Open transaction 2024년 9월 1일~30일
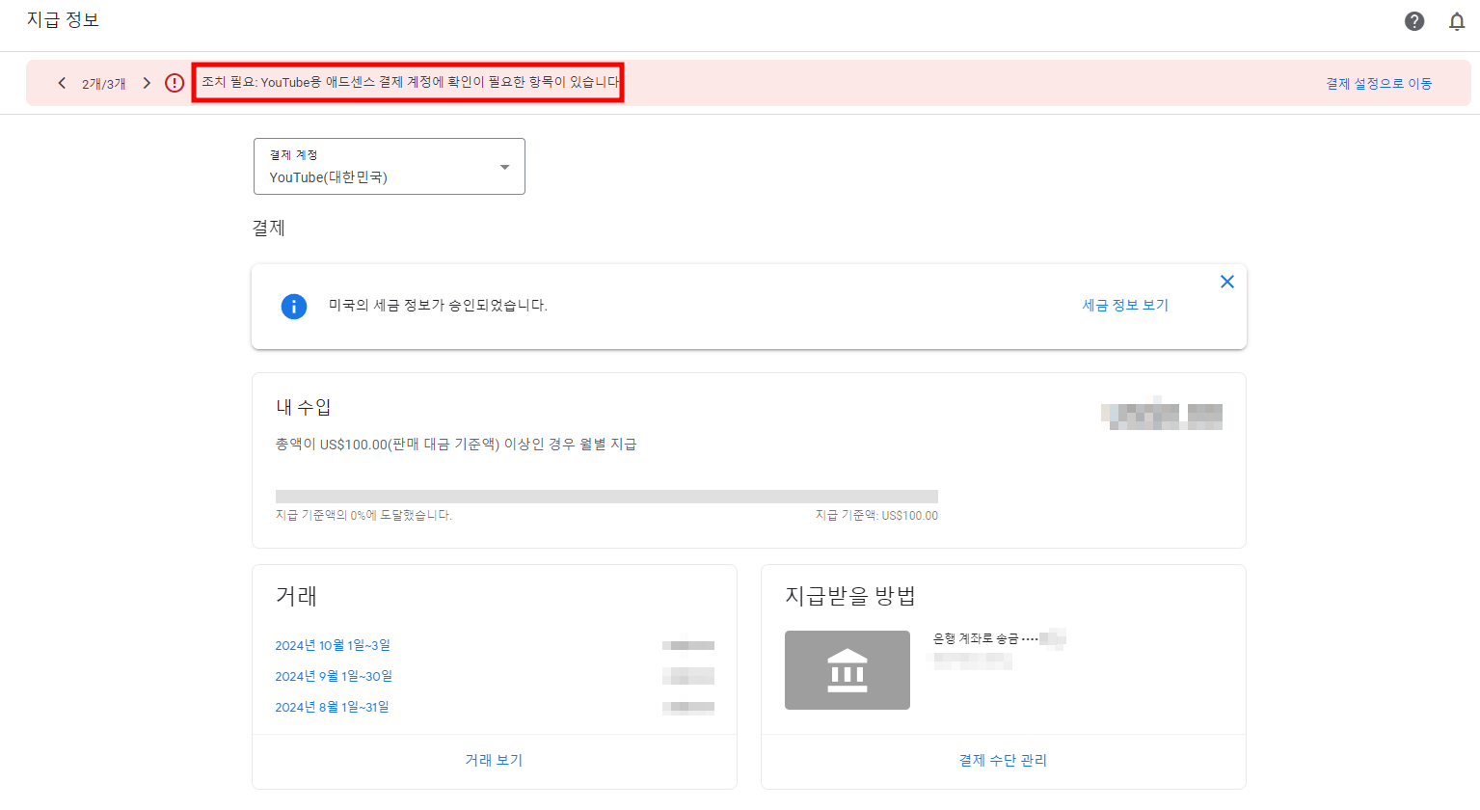 (x=334, y=676)
